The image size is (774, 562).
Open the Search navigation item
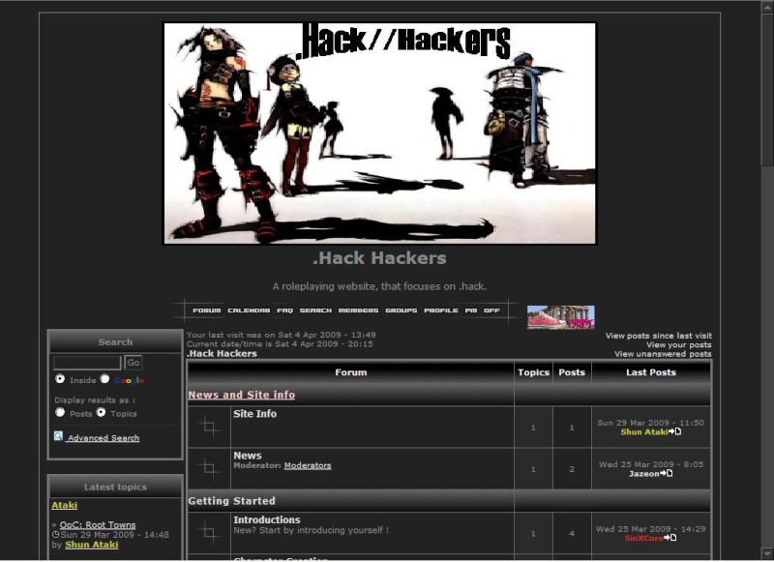[x=315, y=311]
